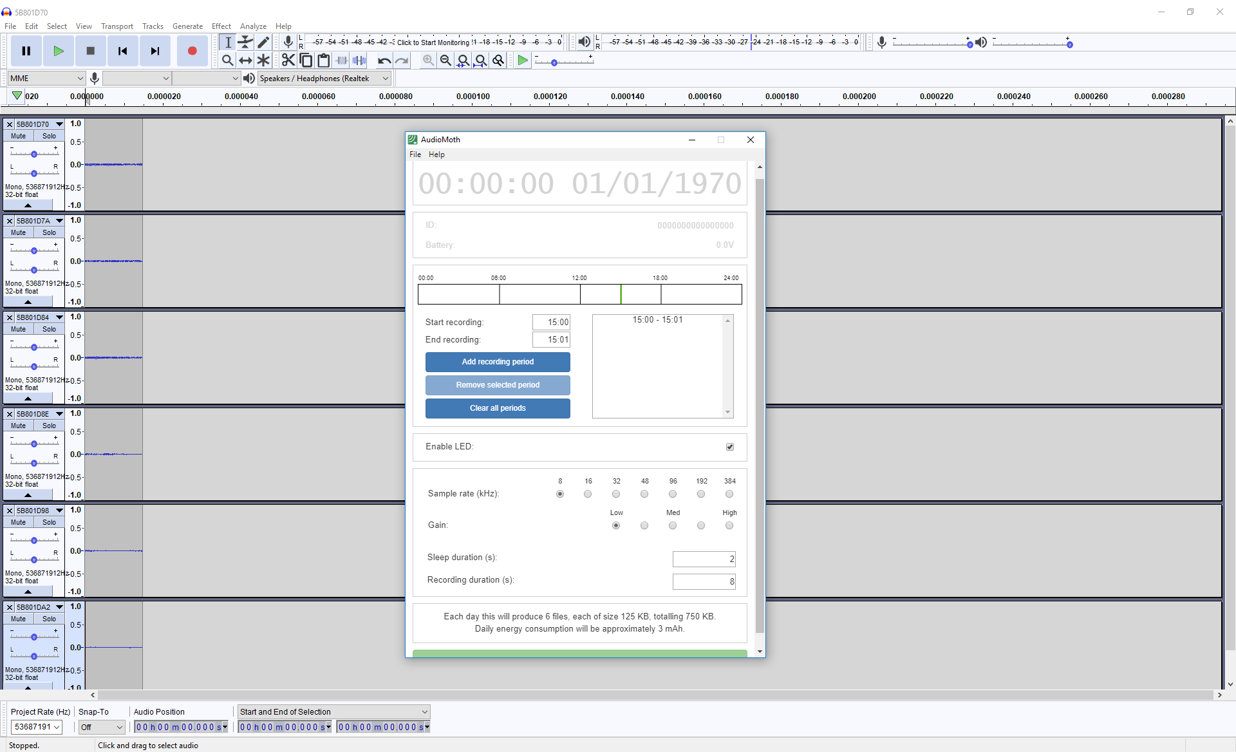
Task: Undo the last action
Action: (384, 60)
